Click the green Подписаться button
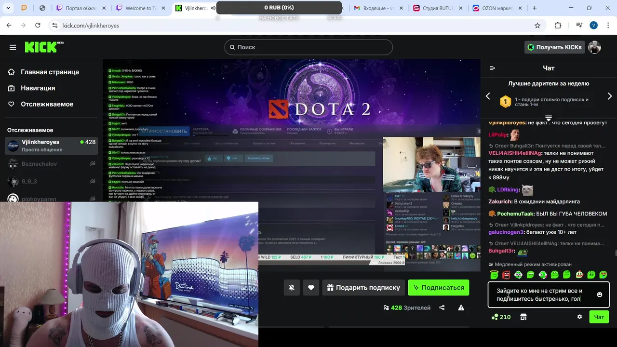 tap(438, 288)
